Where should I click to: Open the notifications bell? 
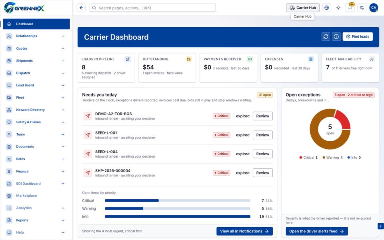pos(350,8)
